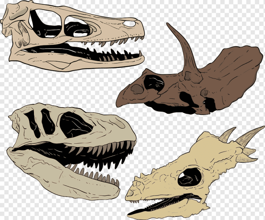This screenshot has width=265, height=220.
Task: Click the yellow skull's round eye socket
Action: [188, 178]
